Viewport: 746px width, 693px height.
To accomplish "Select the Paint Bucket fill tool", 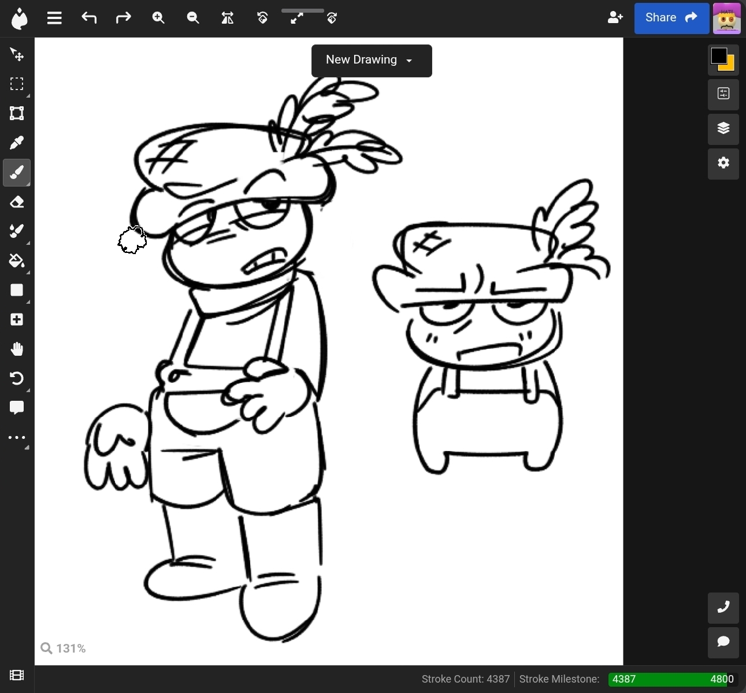I will [x=17, y=261].
